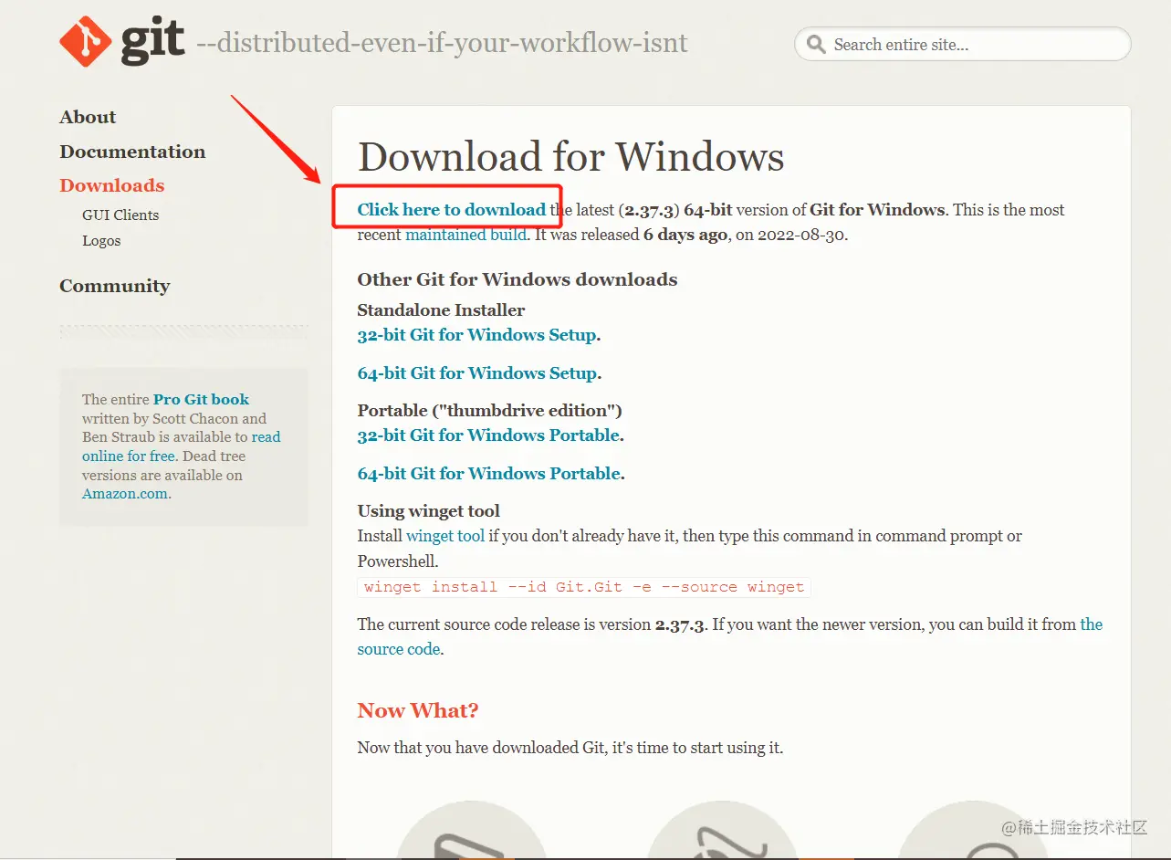Image resolution: width=1171 pixels, height=860 pixels.
Task: Open the Pro Git book link
Action: point(201,399)
